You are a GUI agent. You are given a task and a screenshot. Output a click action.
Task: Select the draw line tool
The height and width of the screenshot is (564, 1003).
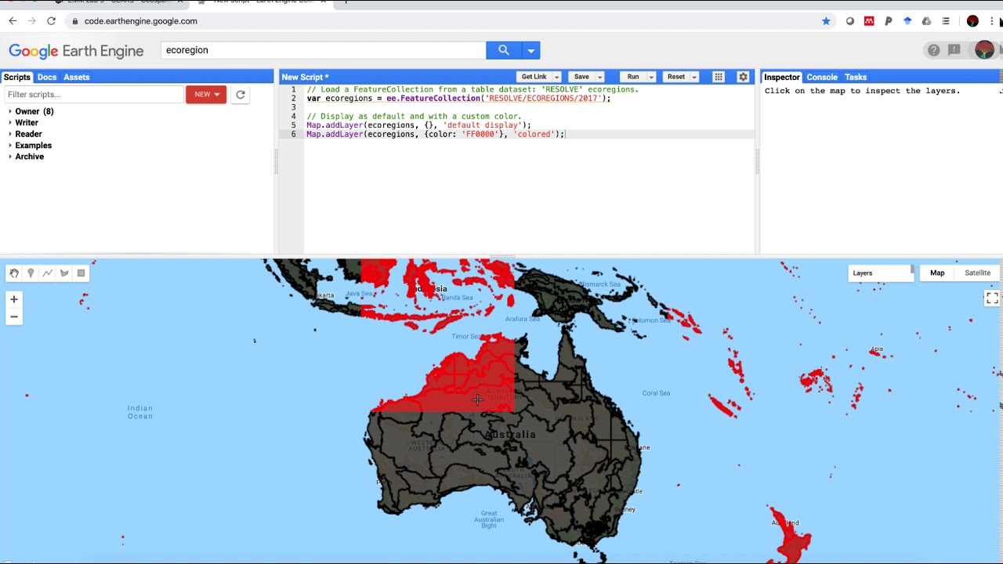pos(48,273)
